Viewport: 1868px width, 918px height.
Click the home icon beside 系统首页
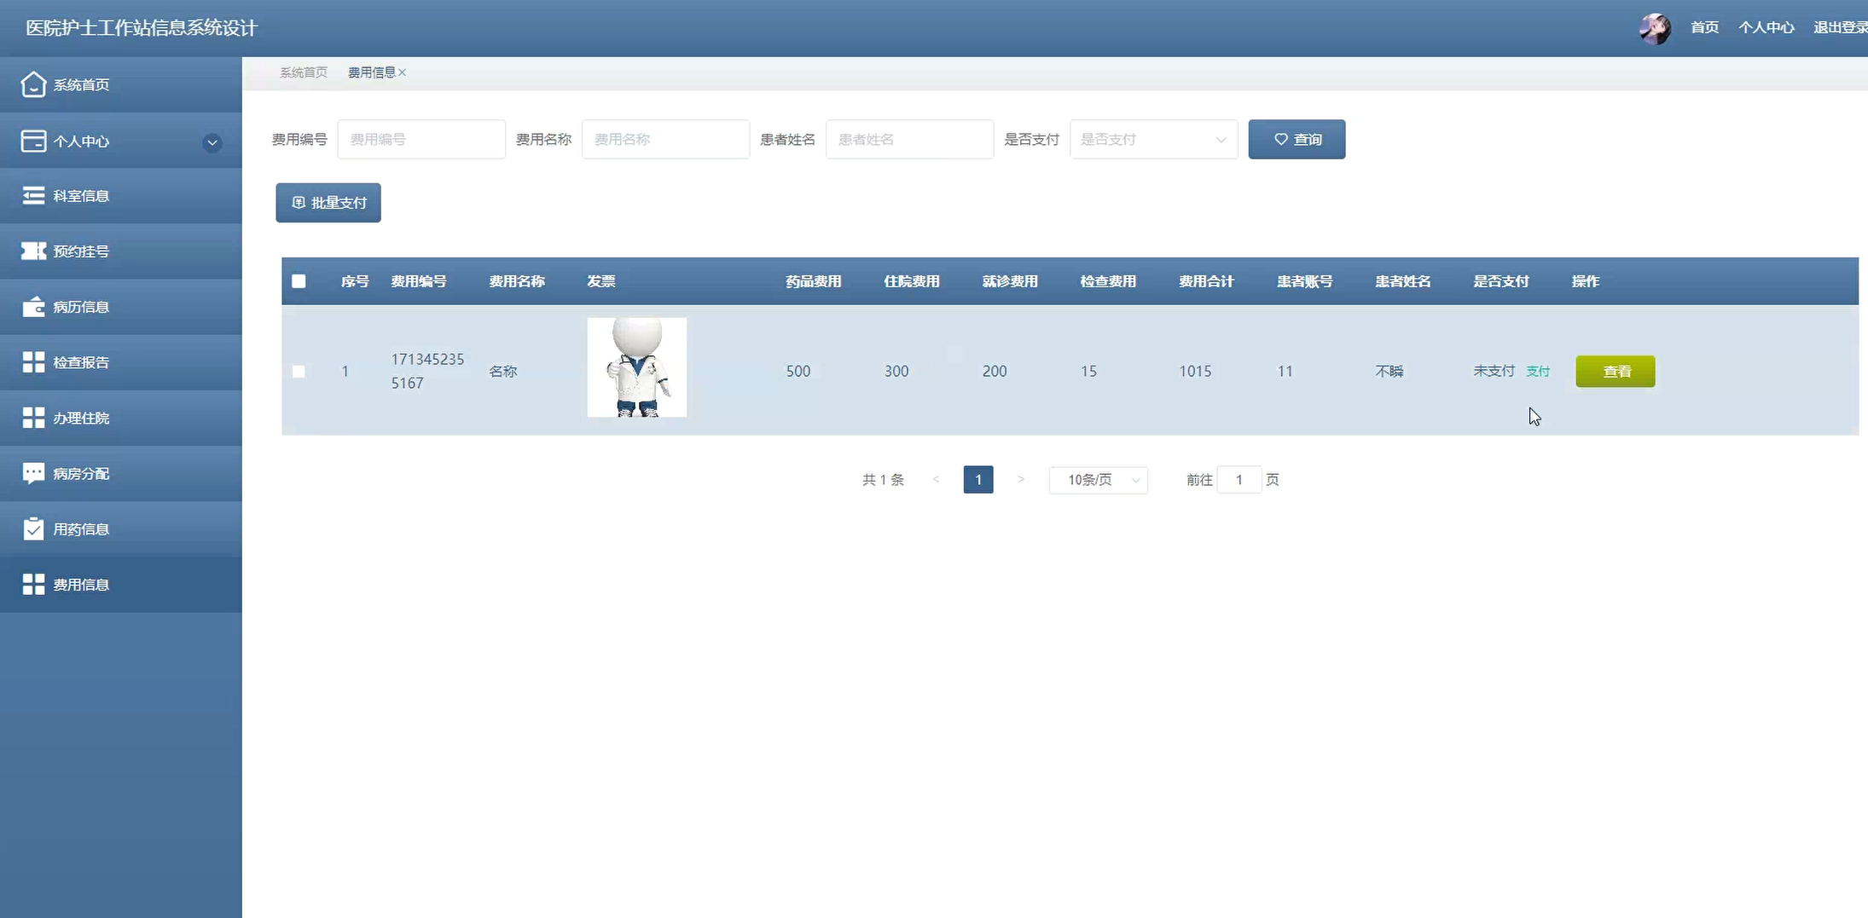pyautogui.click(x=33, y=84)
